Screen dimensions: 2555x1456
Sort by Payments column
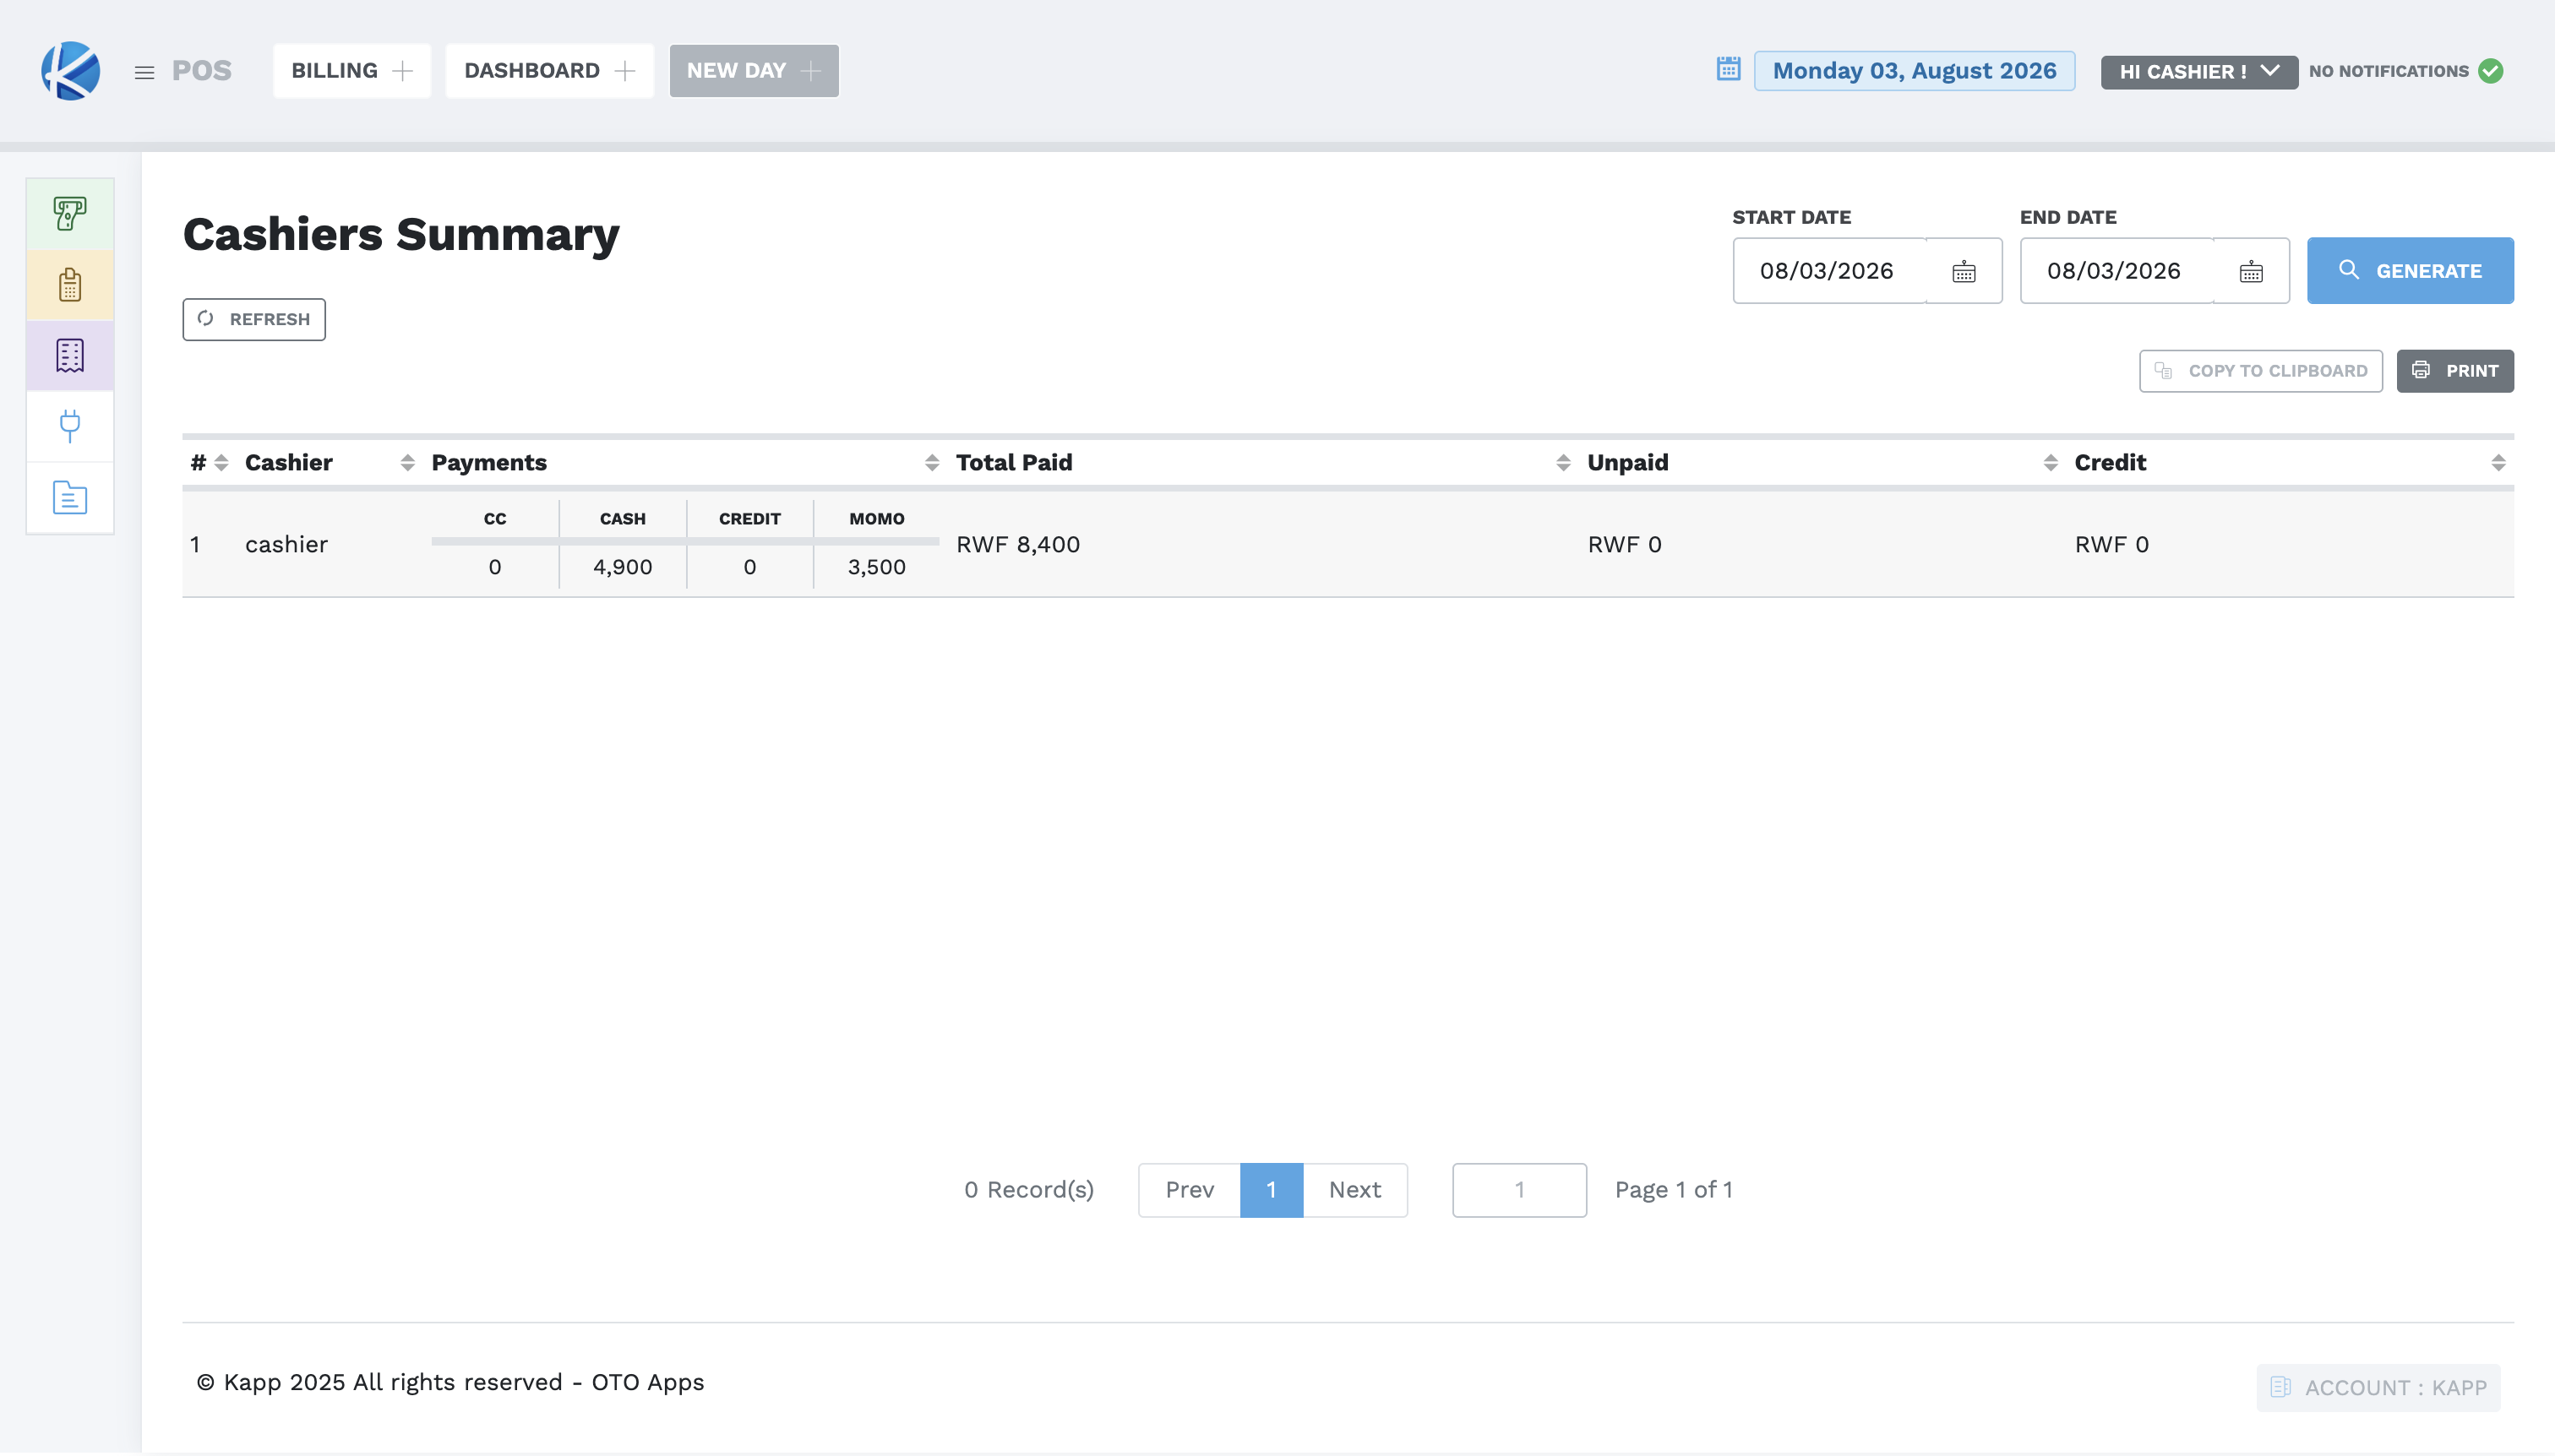click(931, 463)
